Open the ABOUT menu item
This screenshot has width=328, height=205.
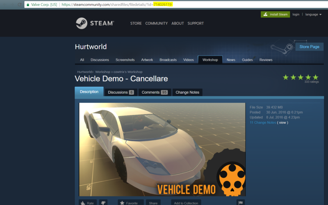point(178,23)
